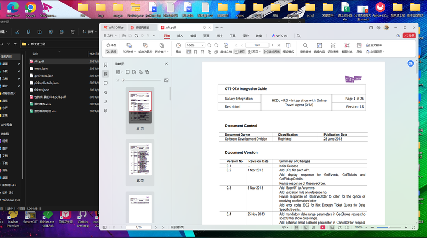Open the 100% zoom level combo box
This screenshot has height=238, width=427.
[195, 45]
